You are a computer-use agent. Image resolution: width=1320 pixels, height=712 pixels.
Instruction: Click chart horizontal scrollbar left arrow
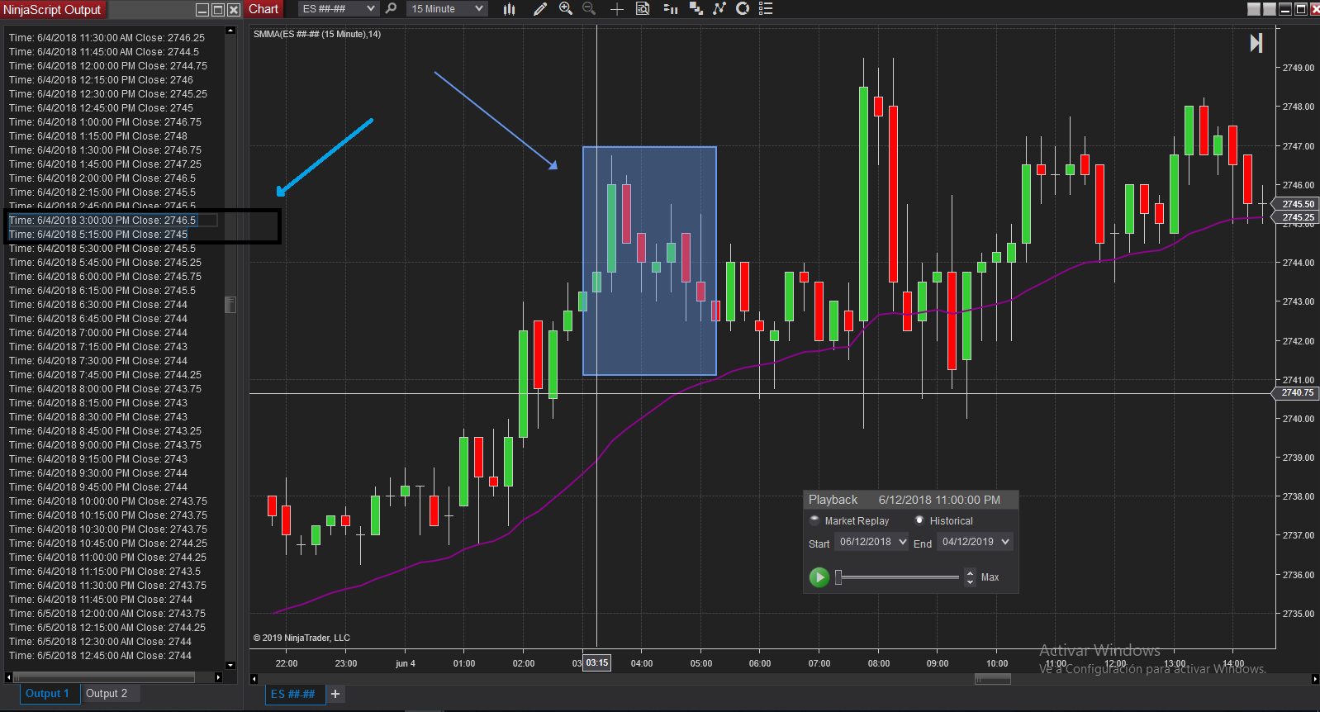pos(254,679)
